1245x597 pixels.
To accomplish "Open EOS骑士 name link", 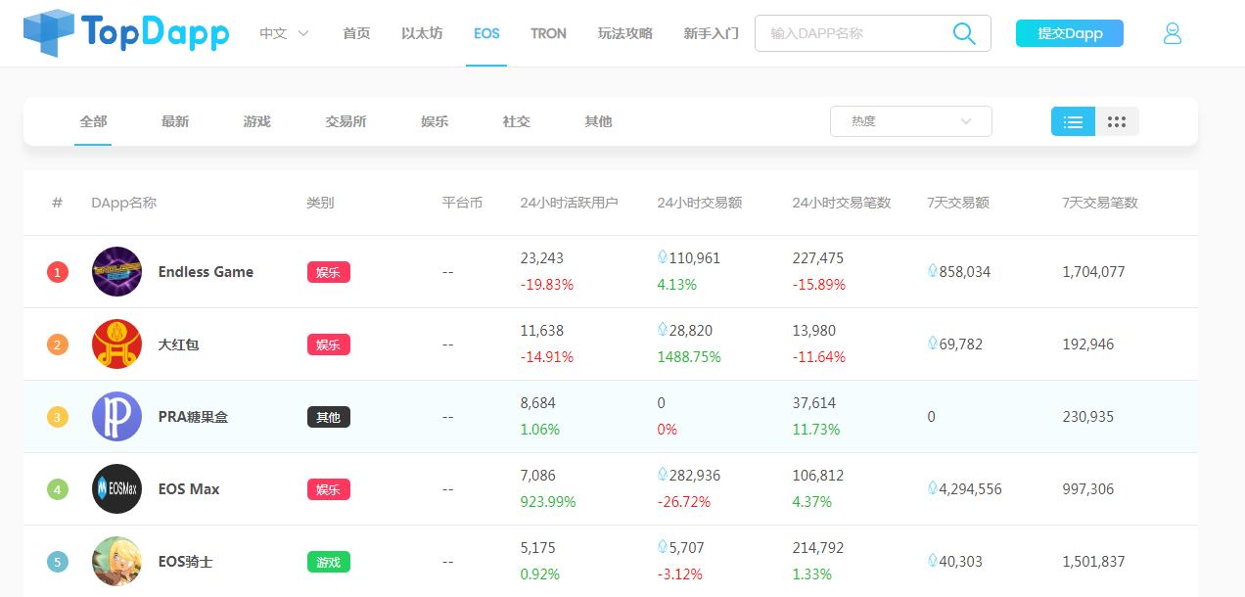I will click(x=185, y=562).
